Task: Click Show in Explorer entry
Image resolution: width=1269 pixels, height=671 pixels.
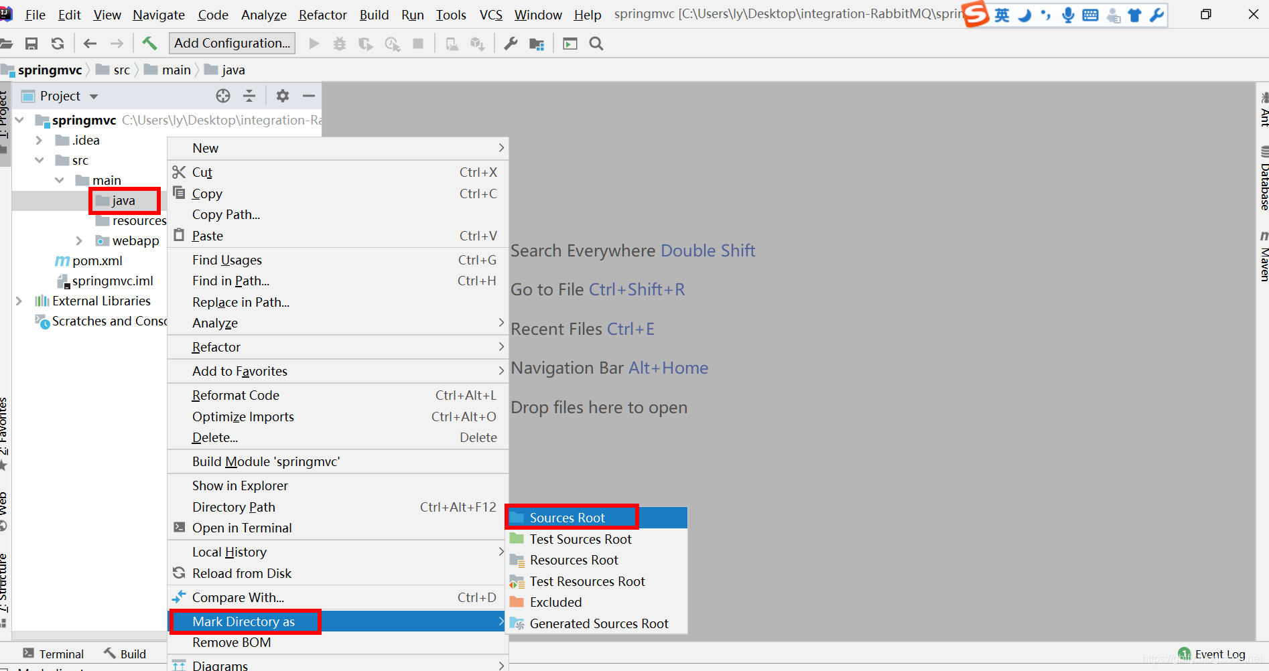Action: (x=338, y=486)
